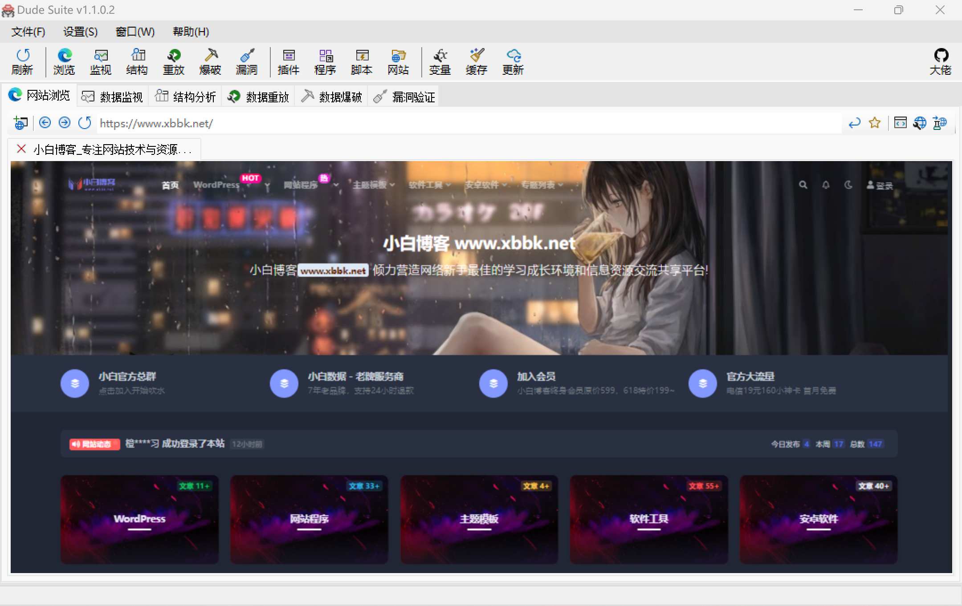
Task: Open the 插件 plugins toolbar item
Action: coord(289,62)
